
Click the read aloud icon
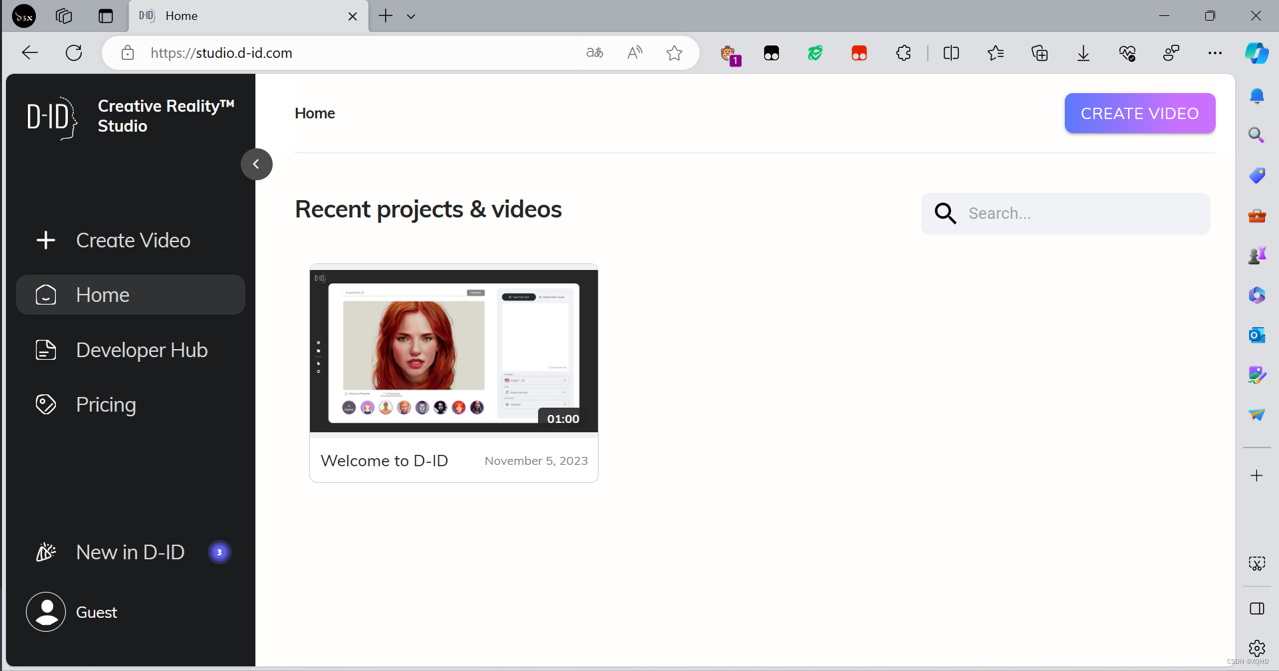pyautogui.click(x=635, y=53)
